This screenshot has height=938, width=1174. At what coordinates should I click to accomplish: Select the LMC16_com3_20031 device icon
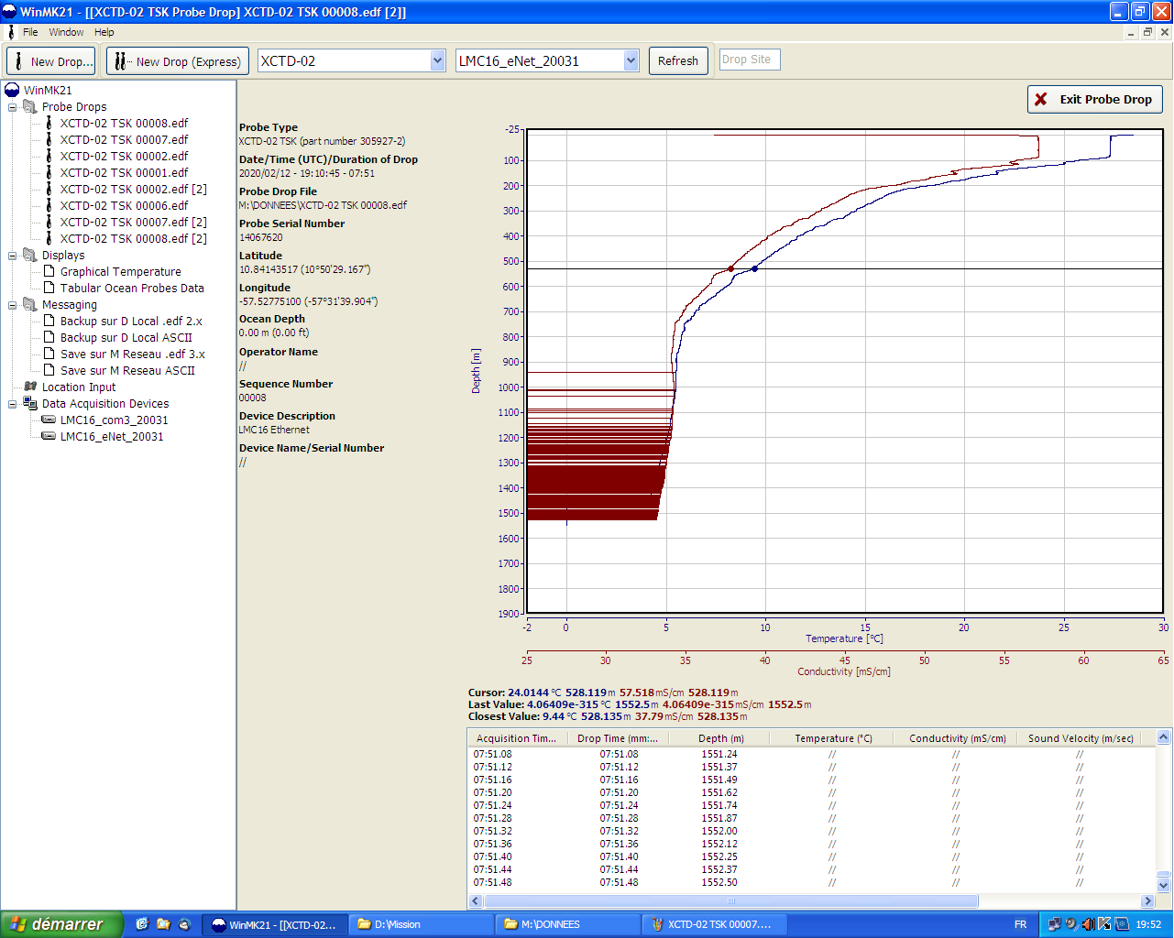pyautogui.click(x=49, y=420)
